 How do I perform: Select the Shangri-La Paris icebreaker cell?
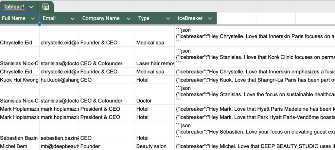(255, 80)
